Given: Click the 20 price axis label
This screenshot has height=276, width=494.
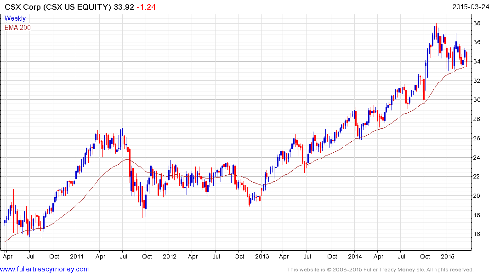Looking at the screenshot, I should click(x=477, y=195).
